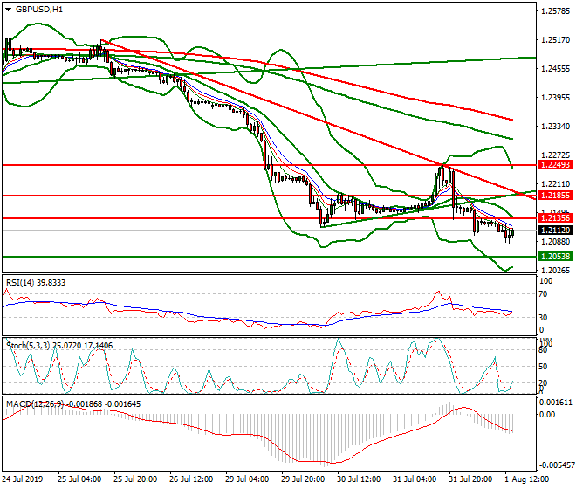576x489 pixels.
Task: Click the 1.24555 price axis value
Action: click(x=555, y=69)
